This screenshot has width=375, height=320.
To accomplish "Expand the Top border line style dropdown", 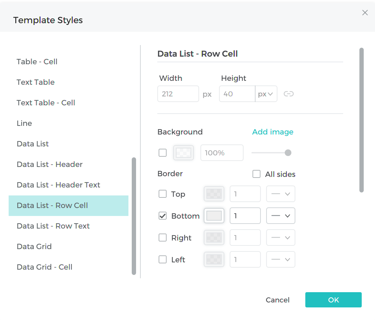I will pos(281,194).
